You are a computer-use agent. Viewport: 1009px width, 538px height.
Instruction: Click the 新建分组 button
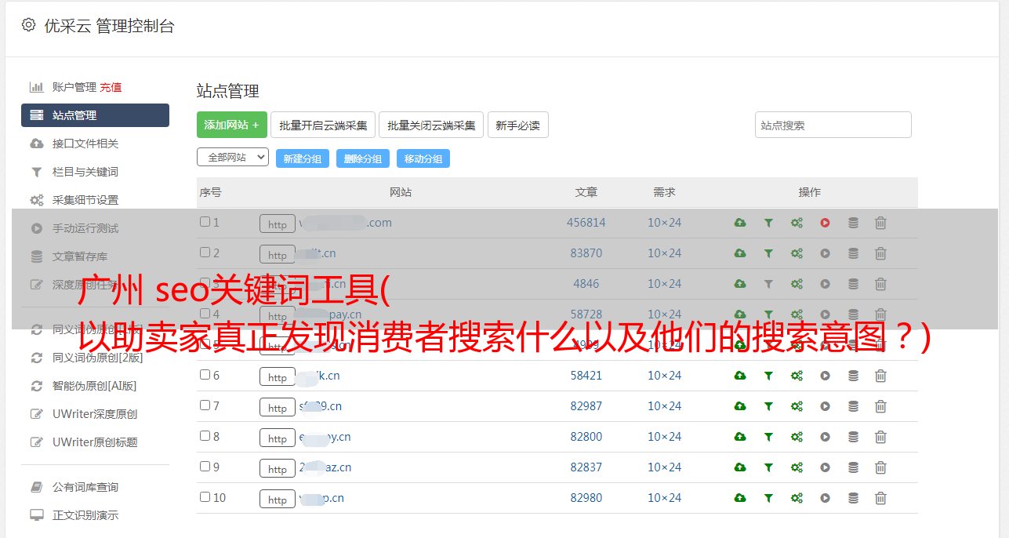[x=302, y=158]
